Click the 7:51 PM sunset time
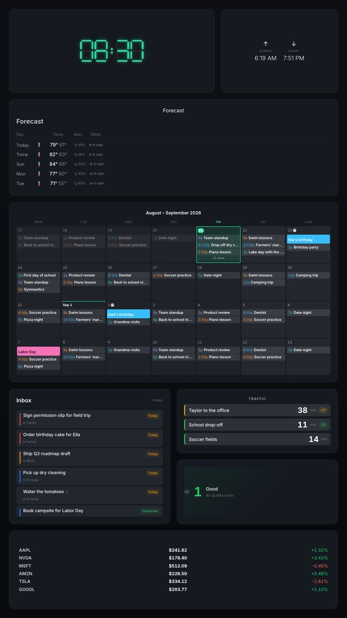The height and width of the screenshot is (618, 347). 293,58
